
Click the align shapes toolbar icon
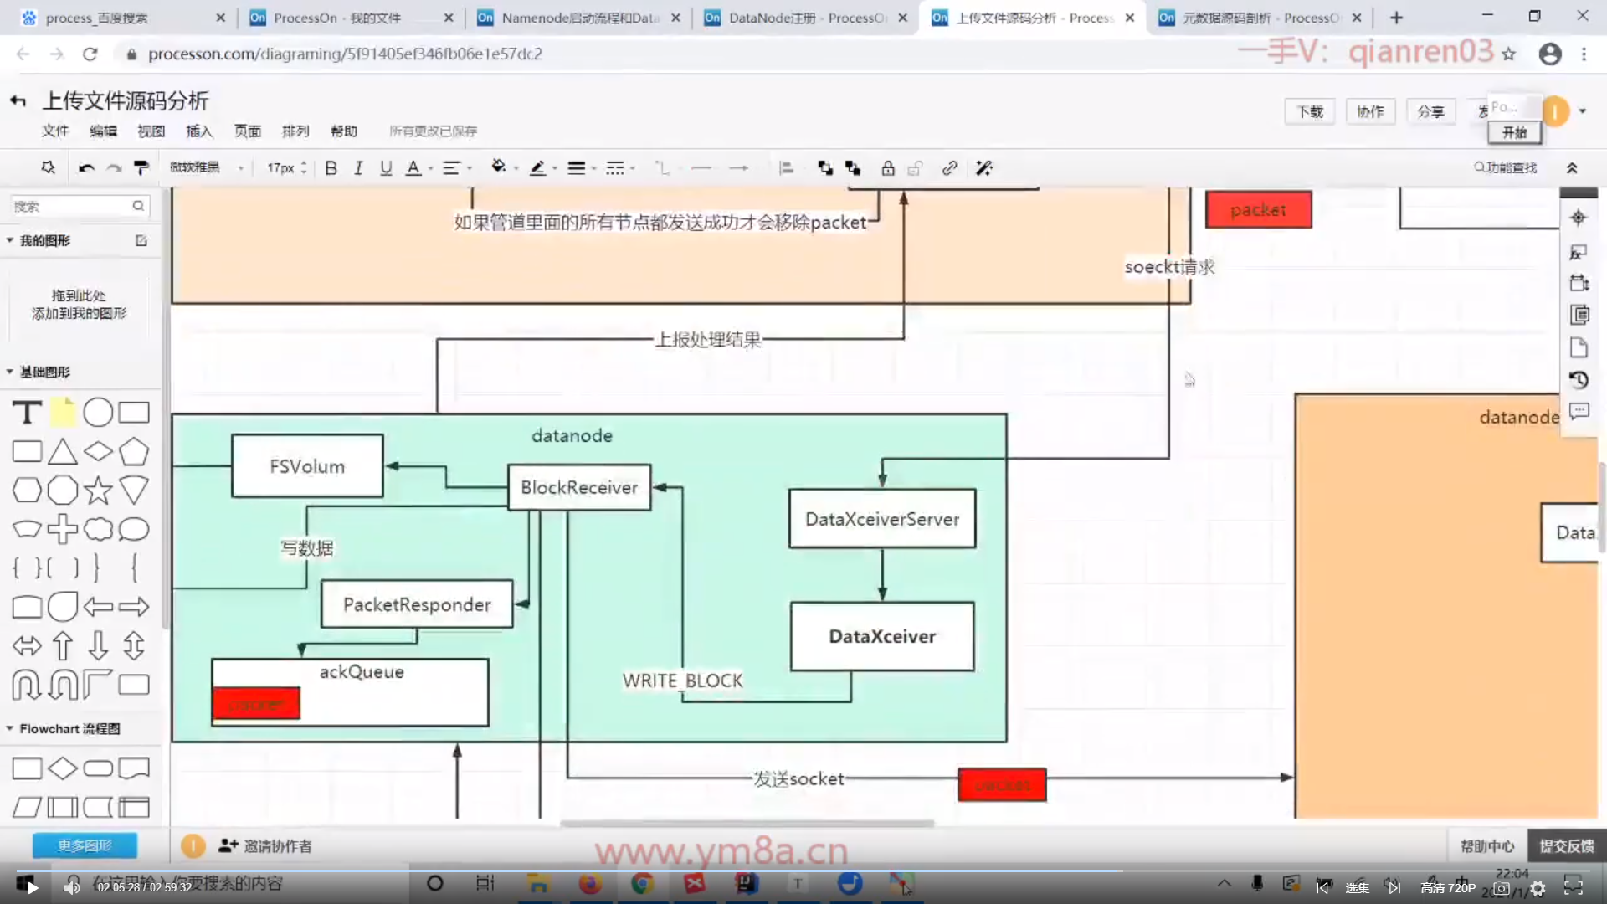pyautogui.click(x=786, y=168)
